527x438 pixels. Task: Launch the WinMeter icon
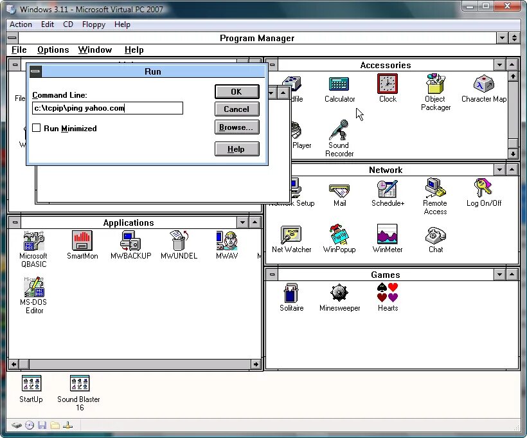point(387,234)
